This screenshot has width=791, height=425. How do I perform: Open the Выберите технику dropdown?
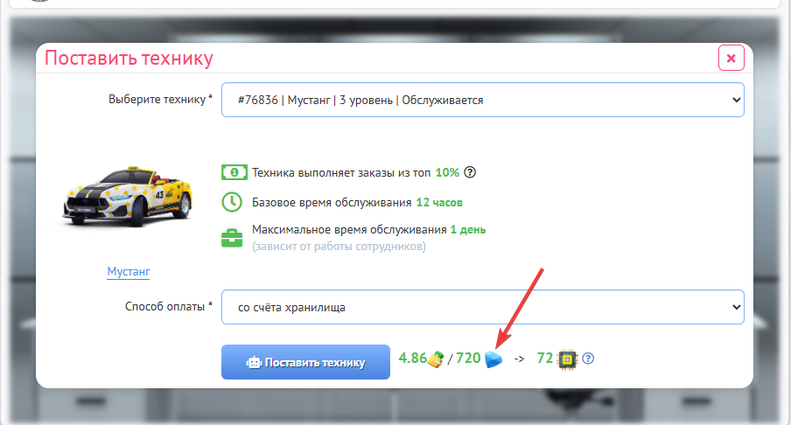[483, 100]
